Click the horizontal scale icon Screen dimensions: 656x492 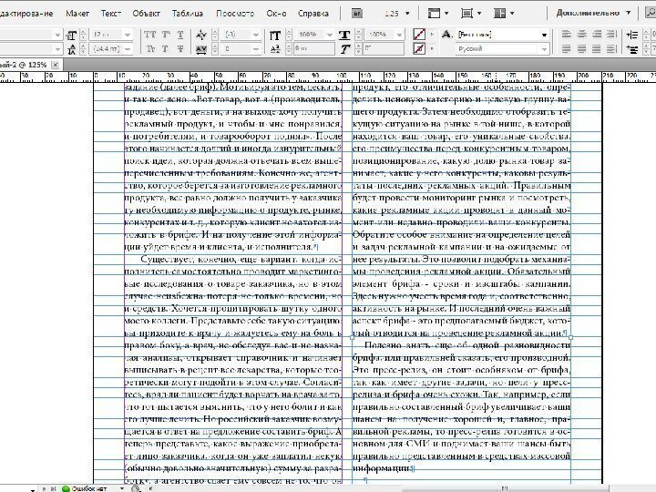pyautogui.click(x=344, y=36)
